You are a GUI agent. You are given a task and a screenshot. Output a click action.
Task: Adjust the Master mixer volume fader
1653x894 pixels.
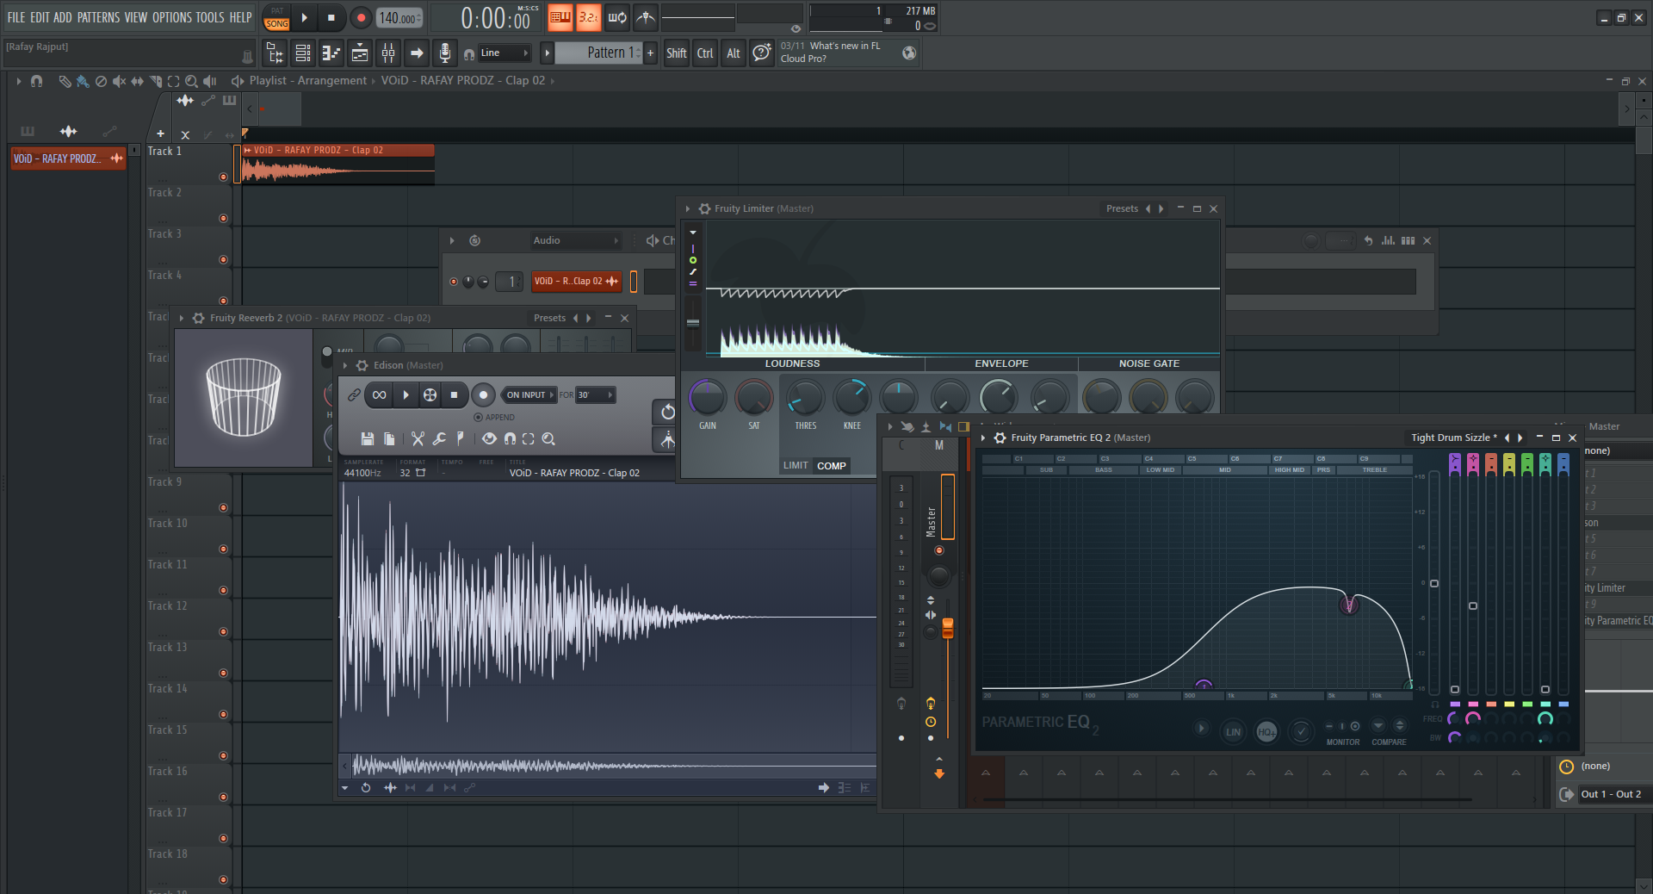tap(948, 629)
